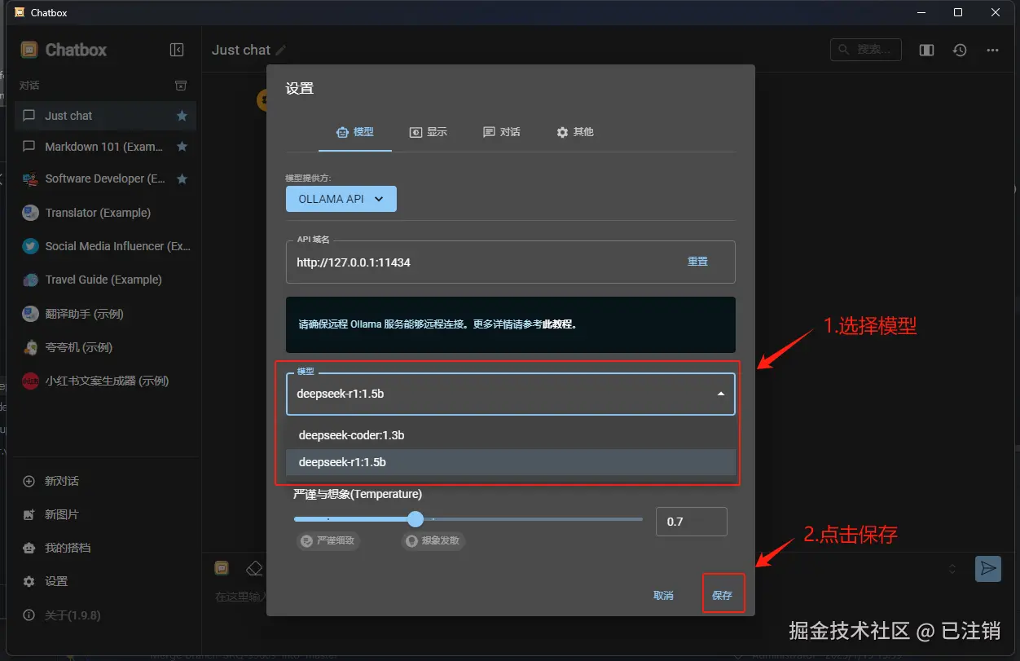Image resolution: width=1020 pixels, height=661 pixels.
Task: Click the Travel Guide avatar icon
Action: coord(30,280)
